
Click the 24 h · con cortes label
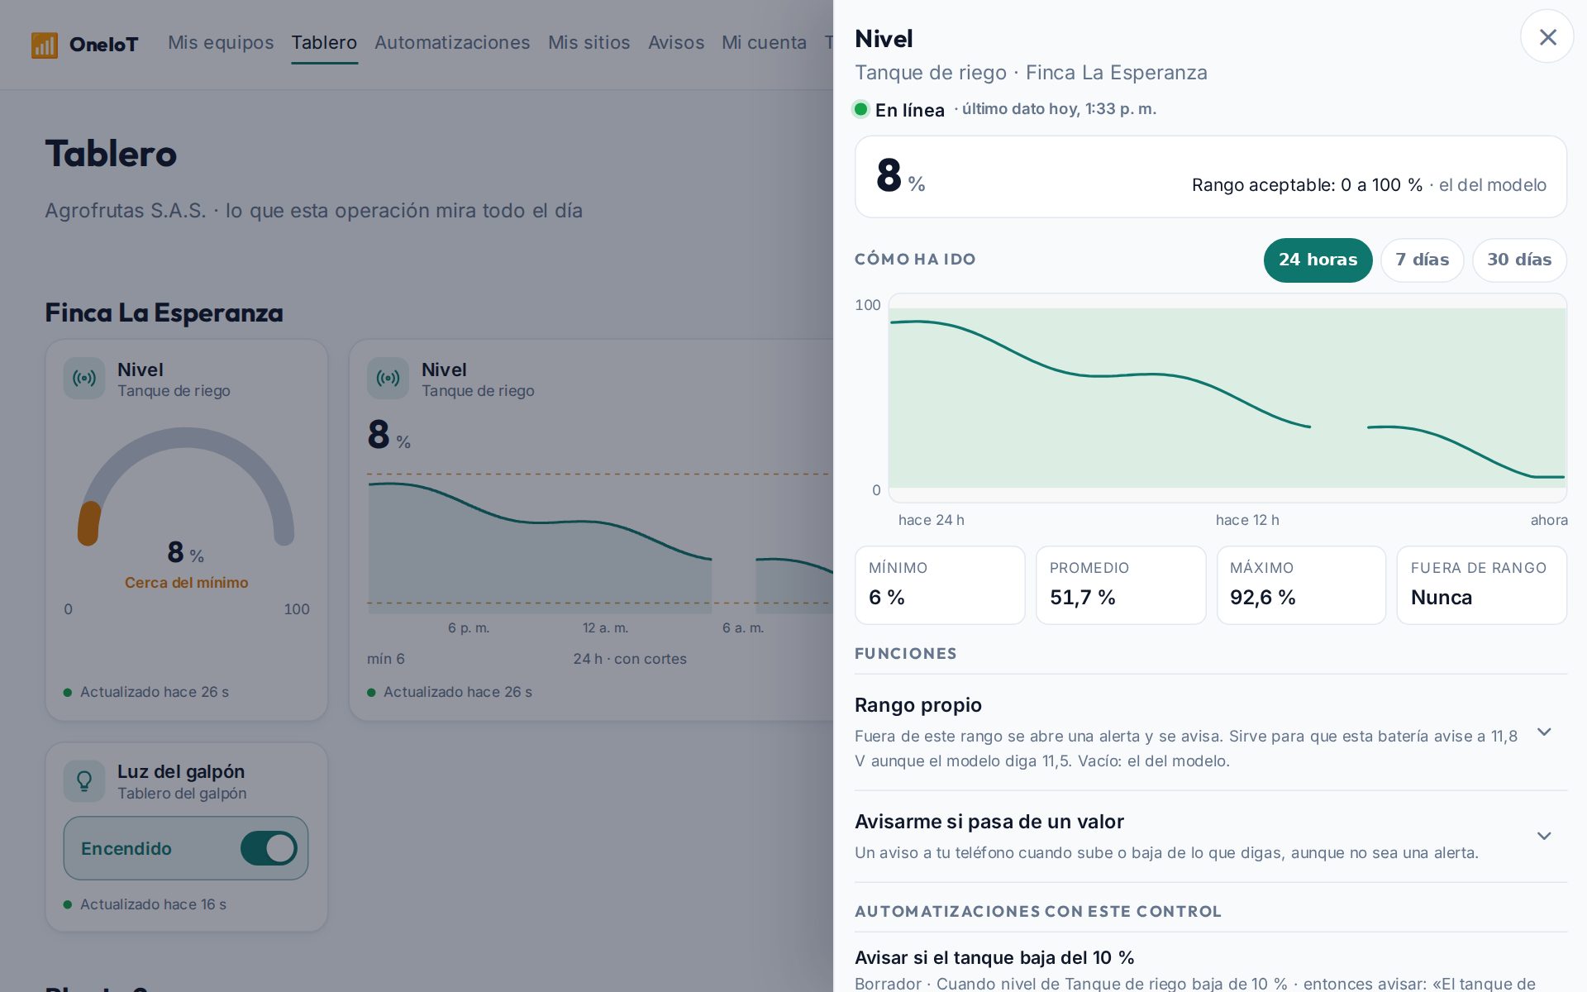click(x=630, y=659)
